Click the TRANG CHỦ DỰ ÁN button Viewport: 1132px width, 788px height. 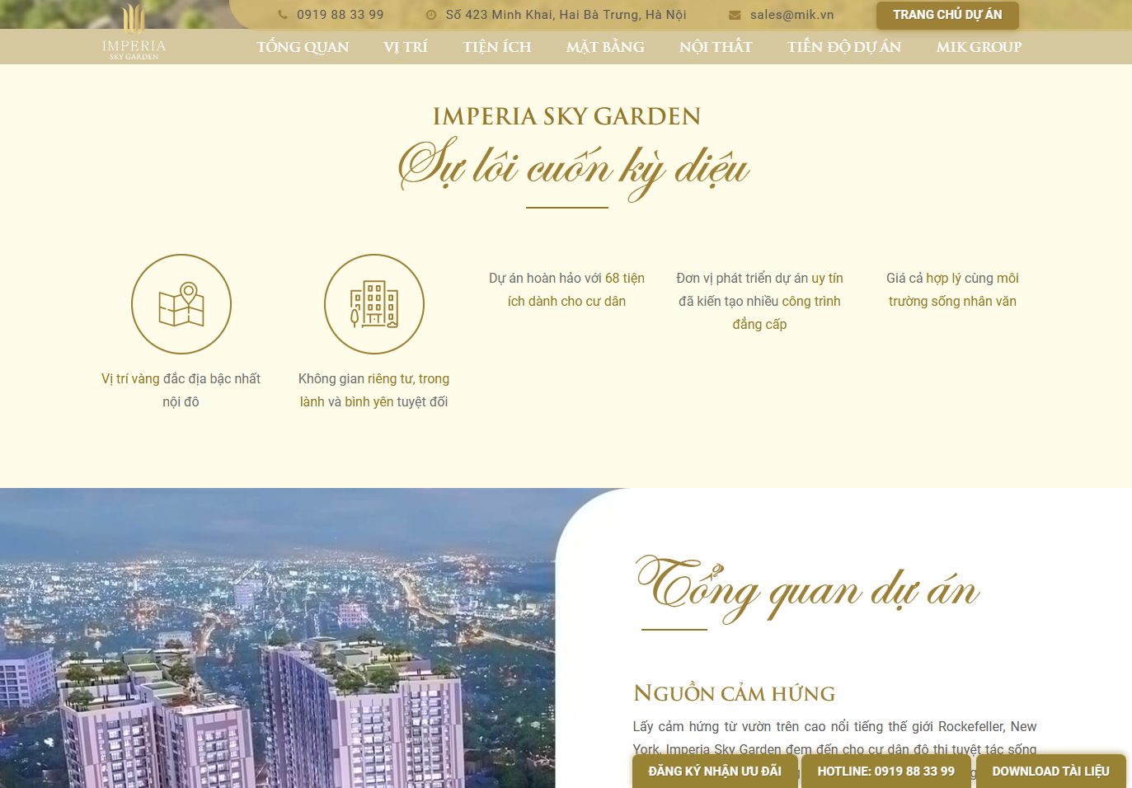[947, 15]
